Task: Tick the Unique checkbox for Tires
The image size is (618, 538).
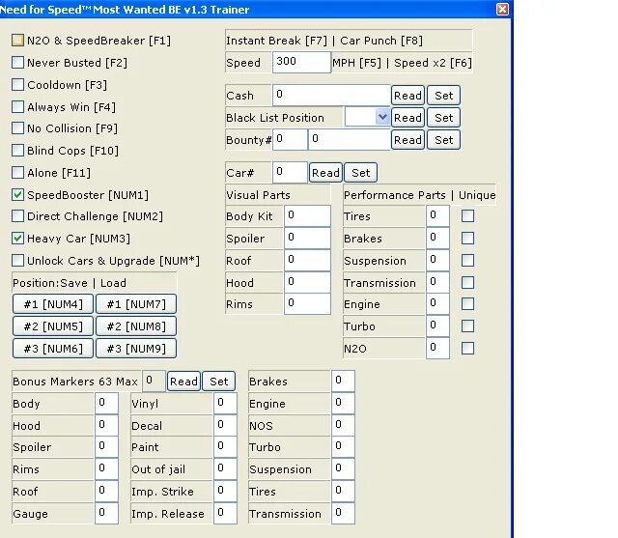Action: point(467,215)
